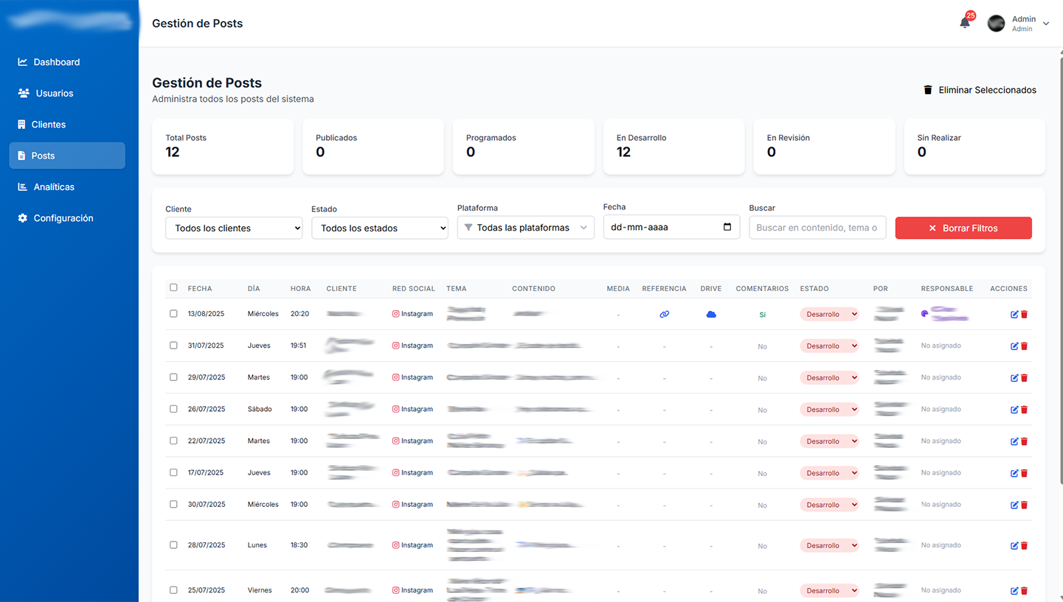
Task: Open the notifications bell with 25 alerts
Action: pos(964,23)
